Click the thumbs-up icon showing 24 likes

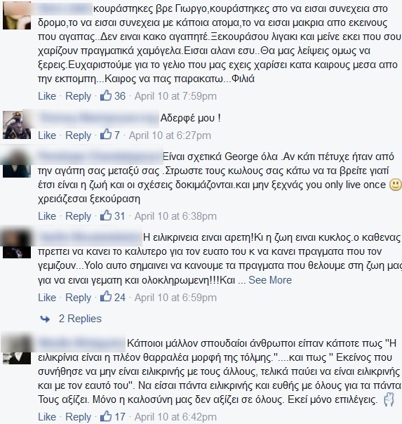tap(106, 297)
